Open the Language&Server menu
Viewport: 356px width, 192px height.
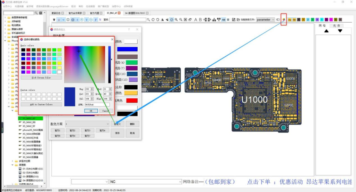click(52, 6)
